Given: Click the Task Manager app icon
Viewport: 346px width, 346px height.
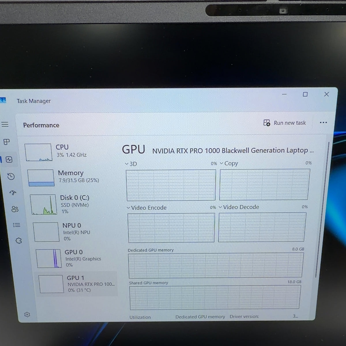Looking at the screenshot, I should (3, 100).
